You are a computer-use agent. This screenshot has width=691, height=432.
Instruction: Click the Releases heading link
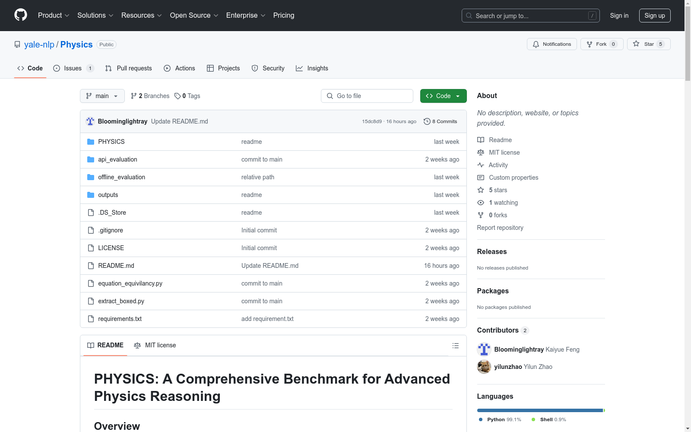(x=492, y=251)
